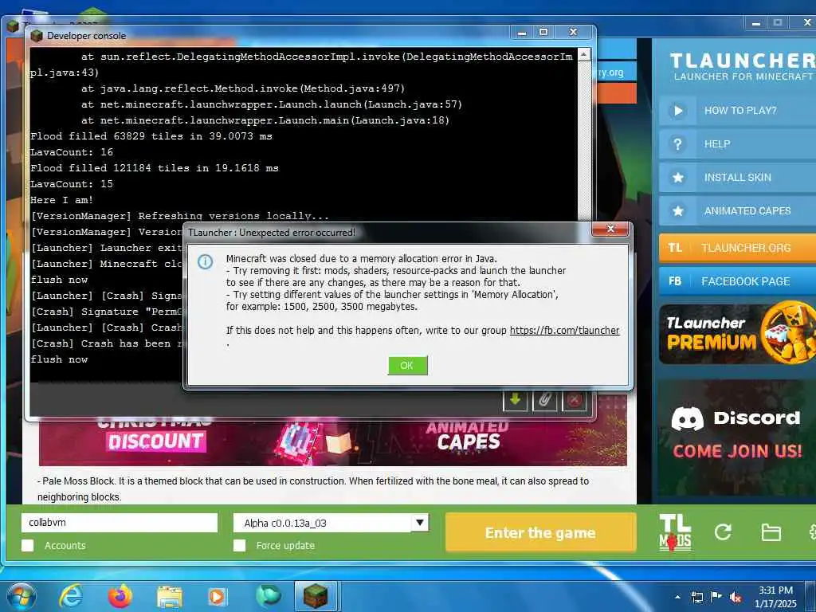Toggle the Accounts checkbox
Image resolution: width=816 pixels, height=612 pixels.
point(28,545)
